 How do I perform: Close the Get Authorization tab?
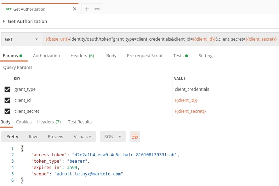tap(75, 9)
